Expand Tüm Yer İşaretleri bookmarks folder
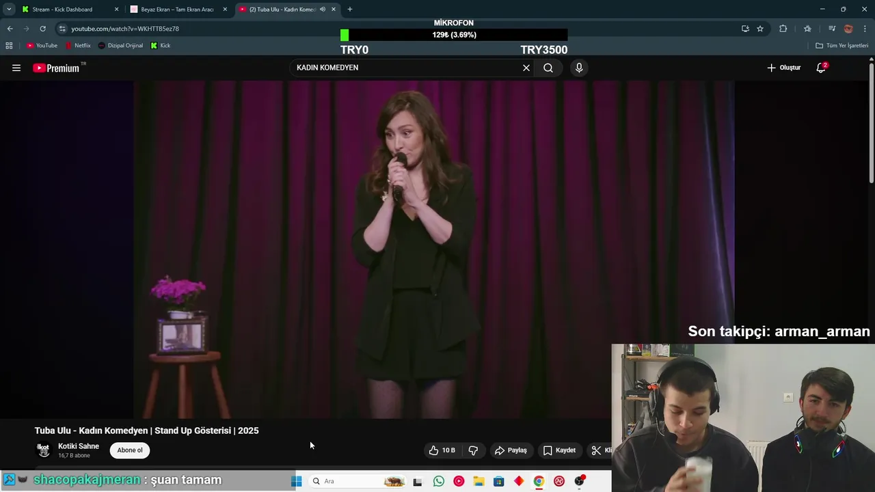 (842, 46)
